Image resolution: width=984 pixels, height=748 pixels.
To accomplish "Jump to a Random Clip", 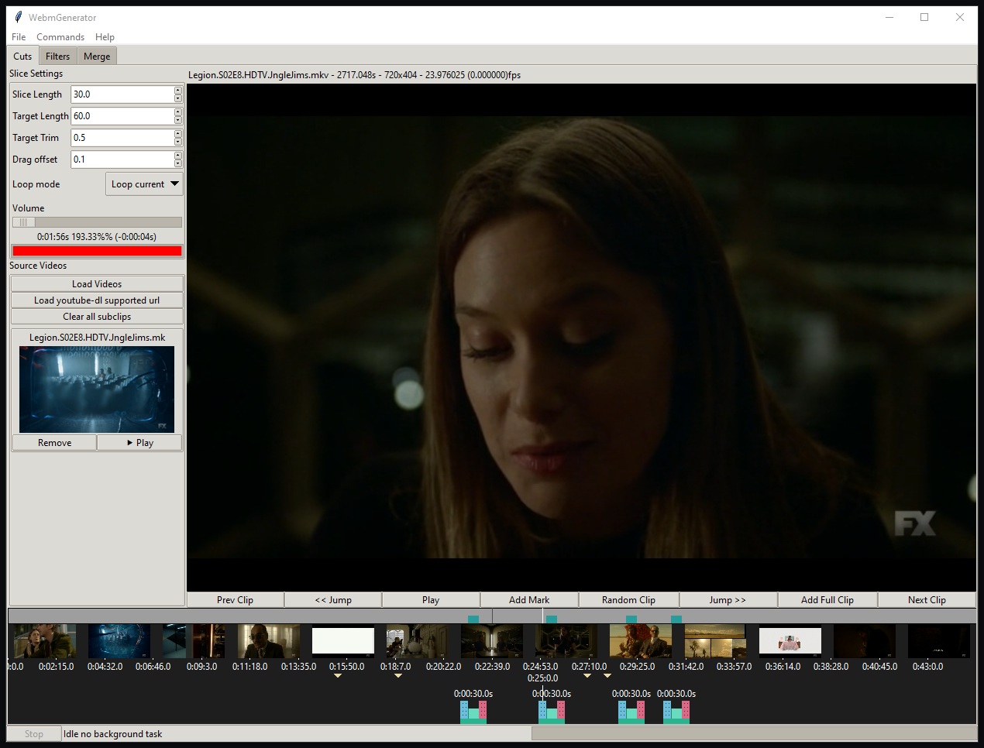I will click(628, 600).
